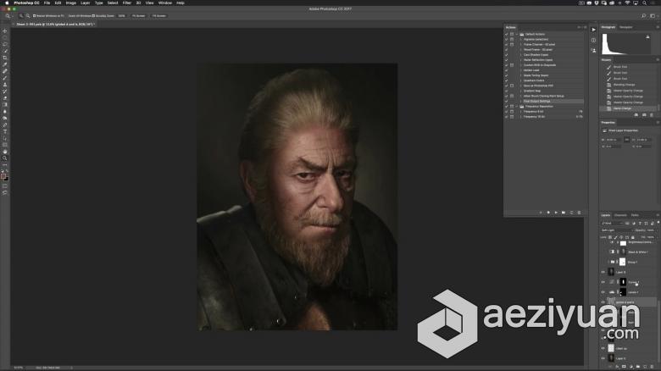This screenshot has width=661, height=371.
Task: Select the Lasso tool
Action: point(5,44)
